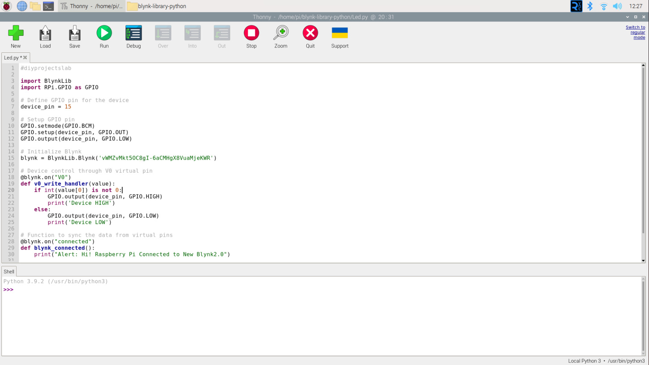
Task: Click 'else:' line in editor
Action: [43, 209]
